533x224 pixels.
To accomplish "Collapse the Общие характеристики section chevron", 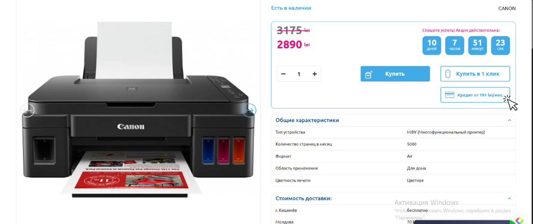I will 509,121.
